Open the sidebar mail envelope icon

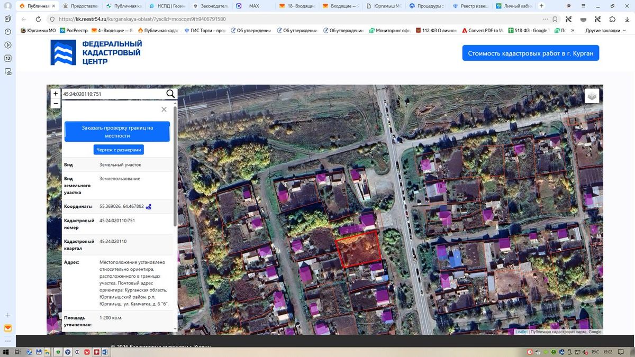pos(8,328)
